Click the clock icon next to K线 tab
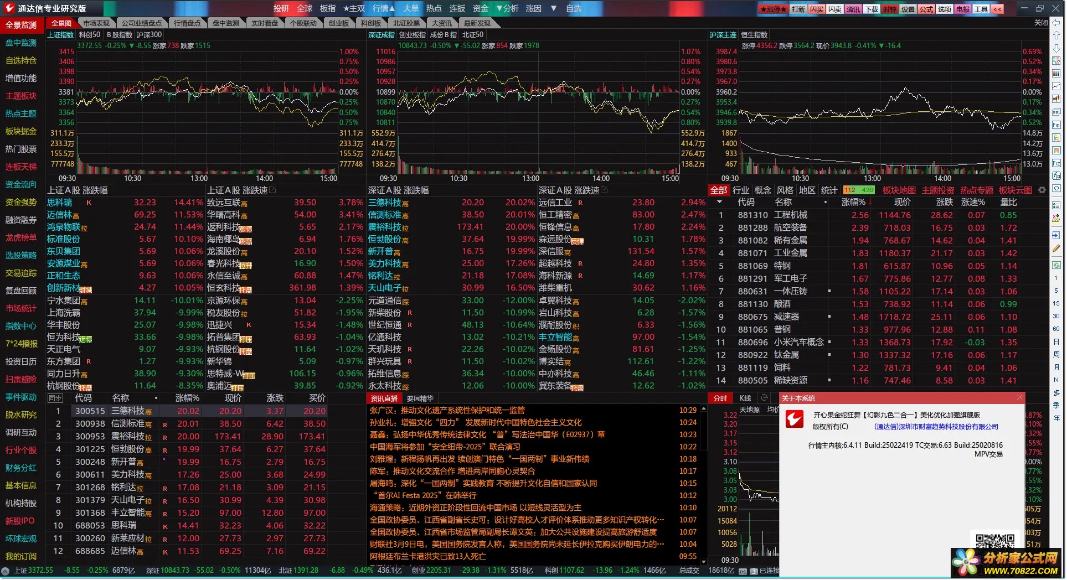 tap(764, 398)
